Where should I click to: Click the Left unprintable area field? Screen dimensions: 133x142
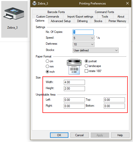pos(74,100)
